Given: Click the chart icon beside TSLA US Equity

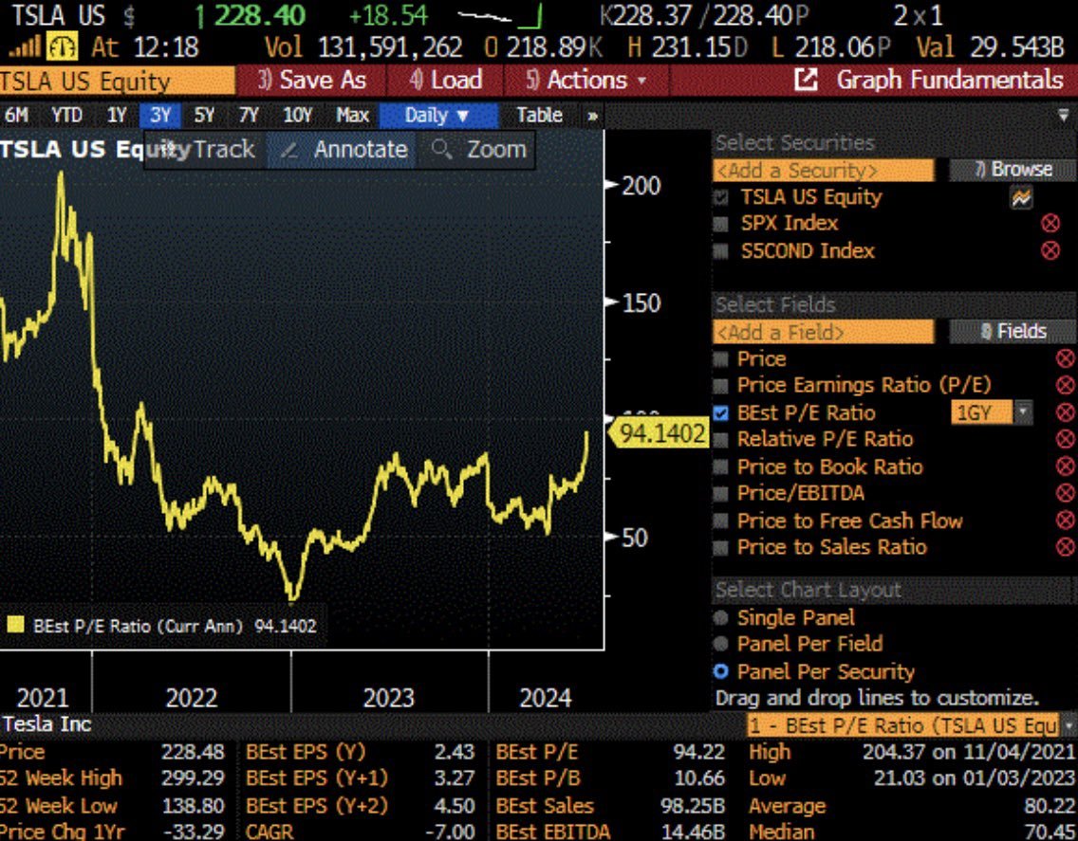Looking at the screenshot, I should 1021,198.
